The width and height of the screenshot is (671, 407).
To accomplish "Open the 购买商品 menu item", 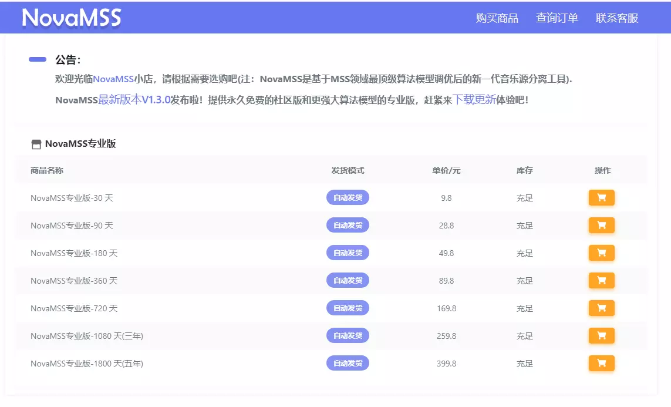I will coord(497,18).
